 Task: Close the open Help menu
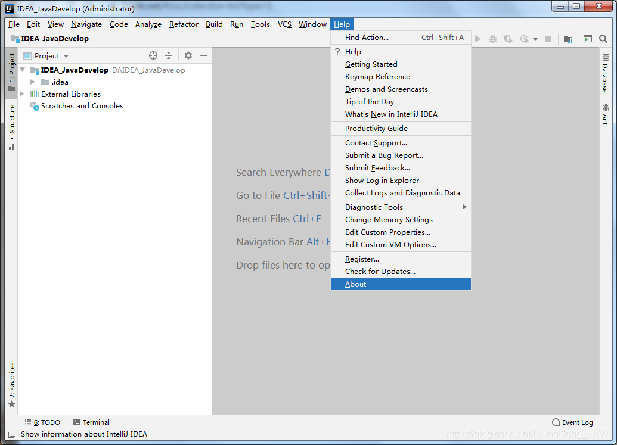(342, 24)
